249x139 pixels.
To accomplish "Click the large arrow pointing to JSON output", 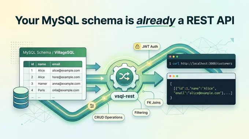I will tap(153, 79).
